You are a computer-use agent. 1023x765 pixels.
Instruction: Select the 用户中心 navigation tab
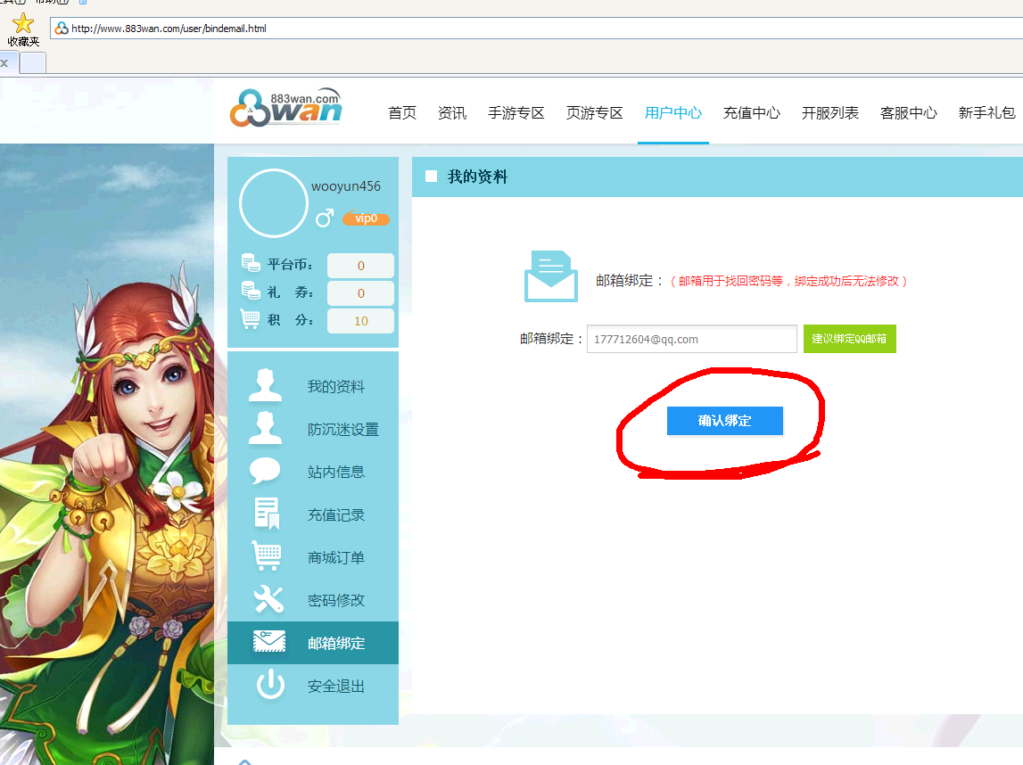pyautogui.click(x=672, y=113)
